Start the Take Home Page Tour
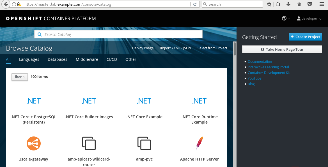 coord(282,49)
